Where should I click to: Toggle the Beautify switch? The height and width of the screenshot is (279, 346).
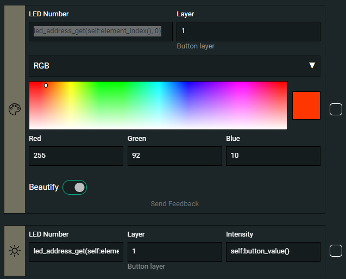tap(75, 187)
